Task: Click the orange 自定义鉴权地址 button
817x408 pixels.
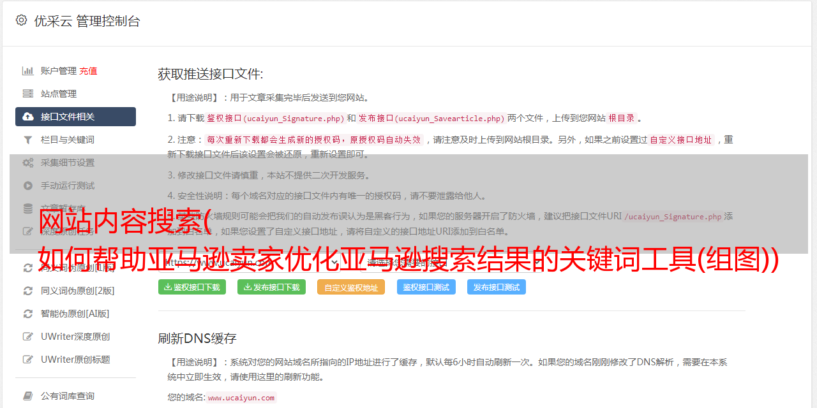Action: [351, 287]
